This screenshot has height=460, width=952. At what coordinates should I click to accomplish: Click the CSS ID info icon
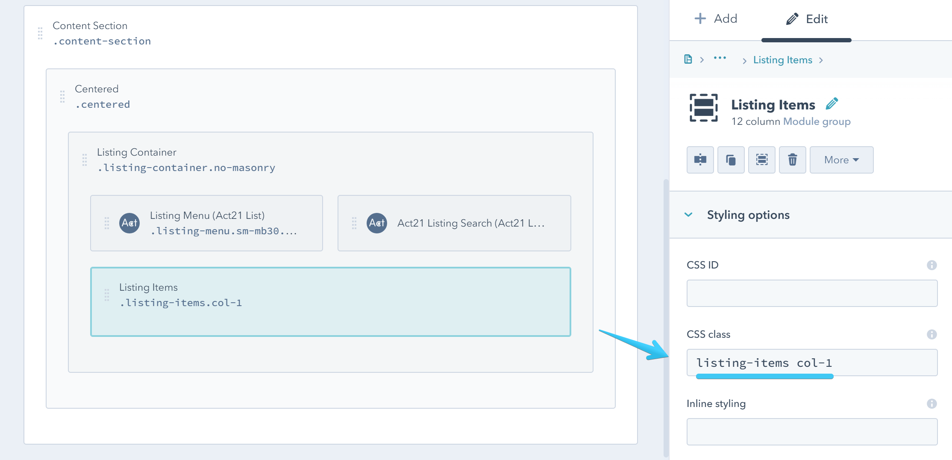(x=931, y=265)
